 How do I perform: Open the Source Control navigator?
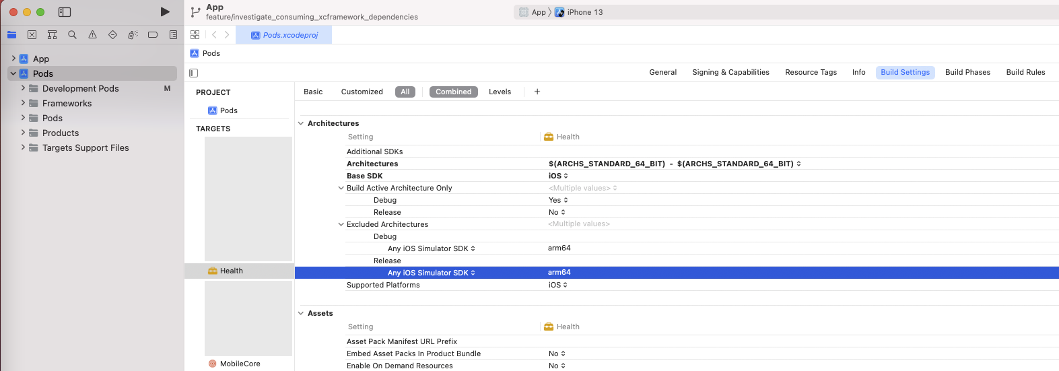[32, 34]
